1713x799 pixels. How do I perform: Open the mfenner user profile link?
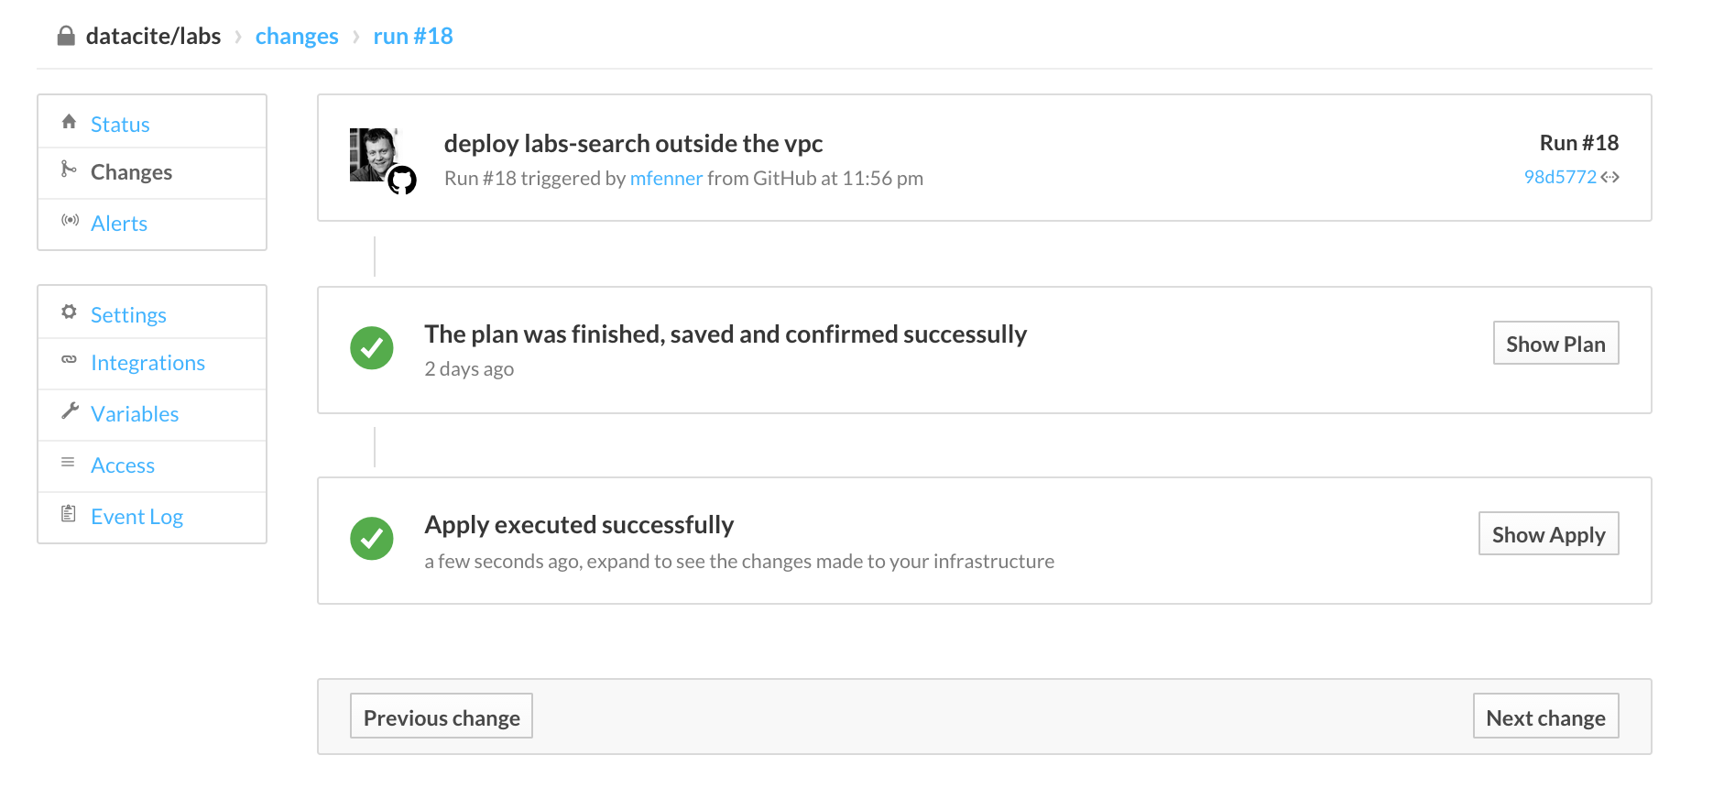click(666, 179)
